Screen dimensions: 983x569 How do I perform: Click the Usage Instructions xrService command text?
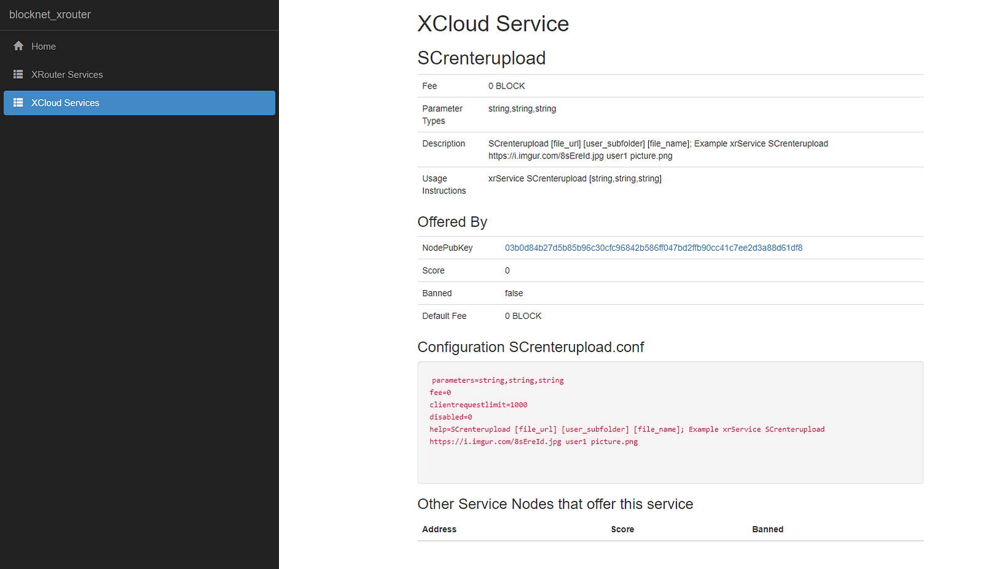click(574, 179)
